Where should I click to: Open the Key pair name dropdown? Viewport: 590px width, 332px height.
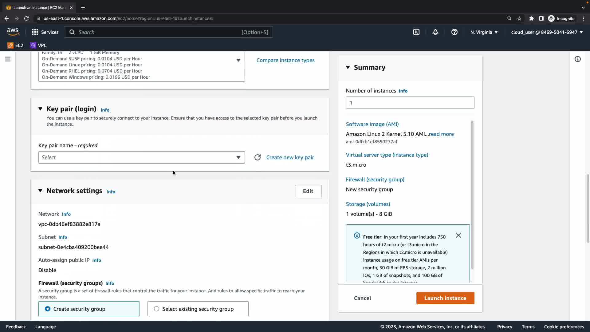141,157
